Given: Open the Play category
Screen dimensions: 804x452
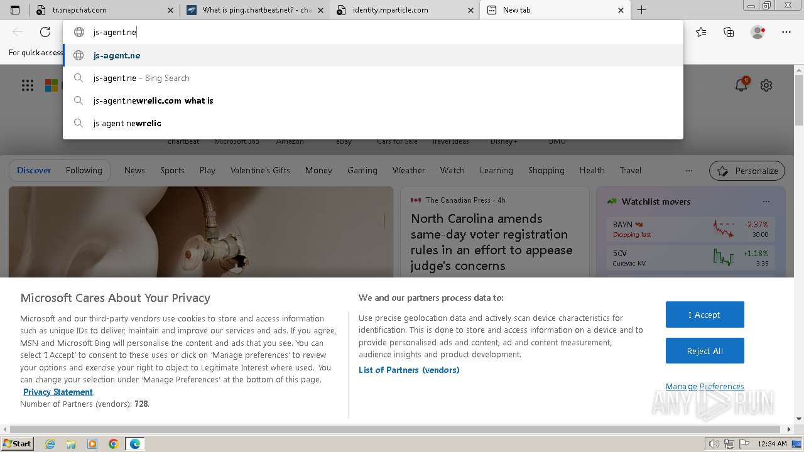Looking at the screenshot, I should (x=207, y=170).
